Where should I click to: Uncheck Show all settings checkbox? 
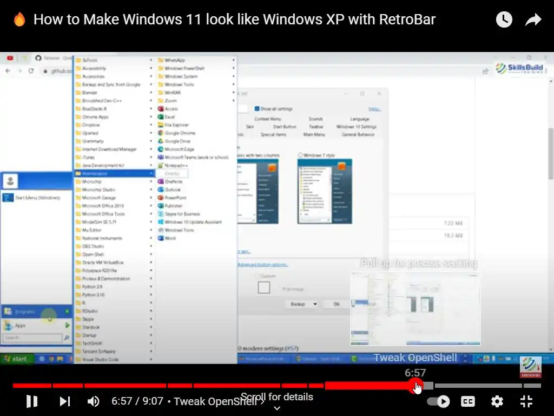(257, 109)
